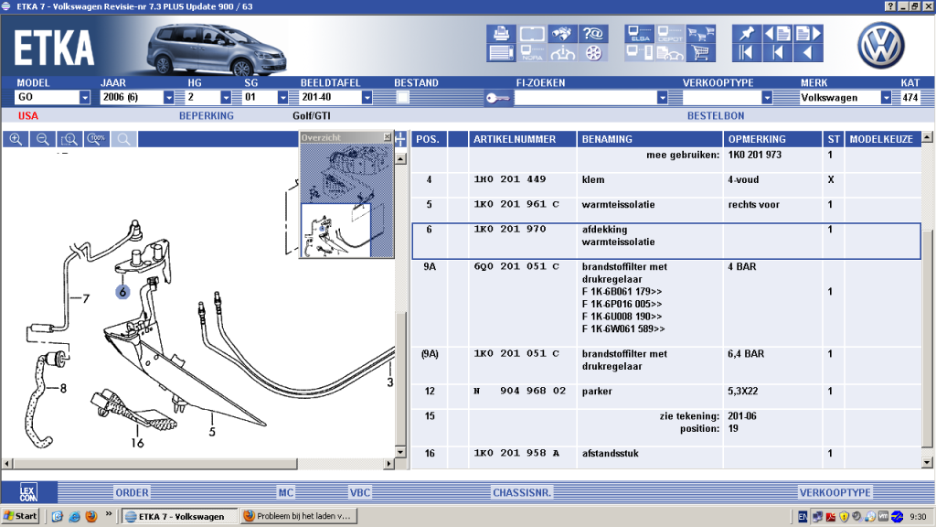
Task: Click the parts list view icon
Action: [501, 53]
